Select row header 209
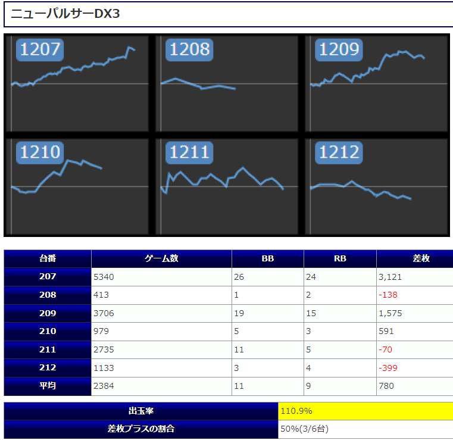The height and width of the screenshot is (440, 453). pyautogui.click(x=48, y=313)
